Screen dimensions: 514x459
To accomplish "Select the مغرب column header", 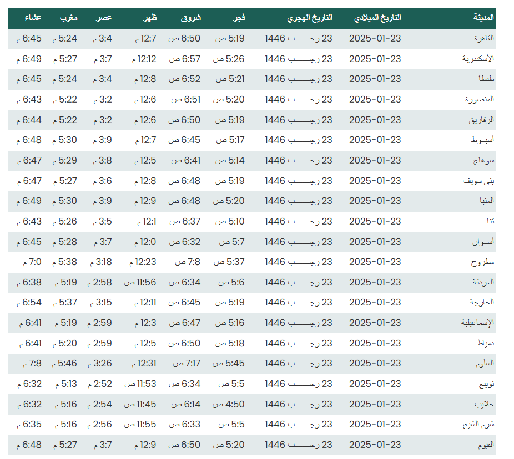I will [x=68, y=18].
